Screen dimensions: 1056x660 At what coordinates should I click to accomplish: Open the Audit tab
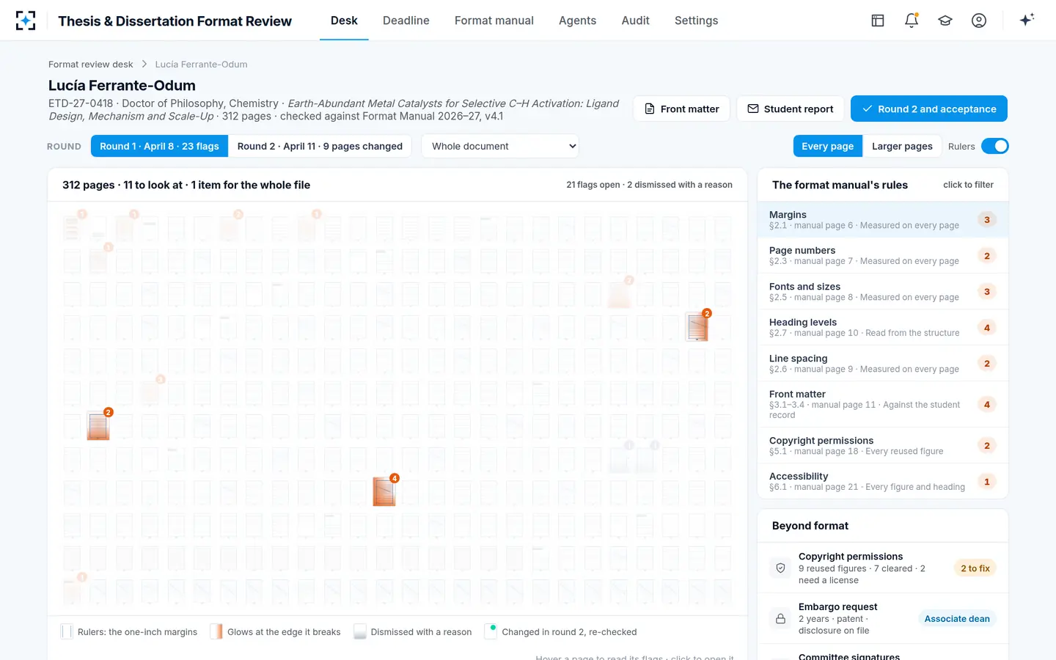click(635, 21)
